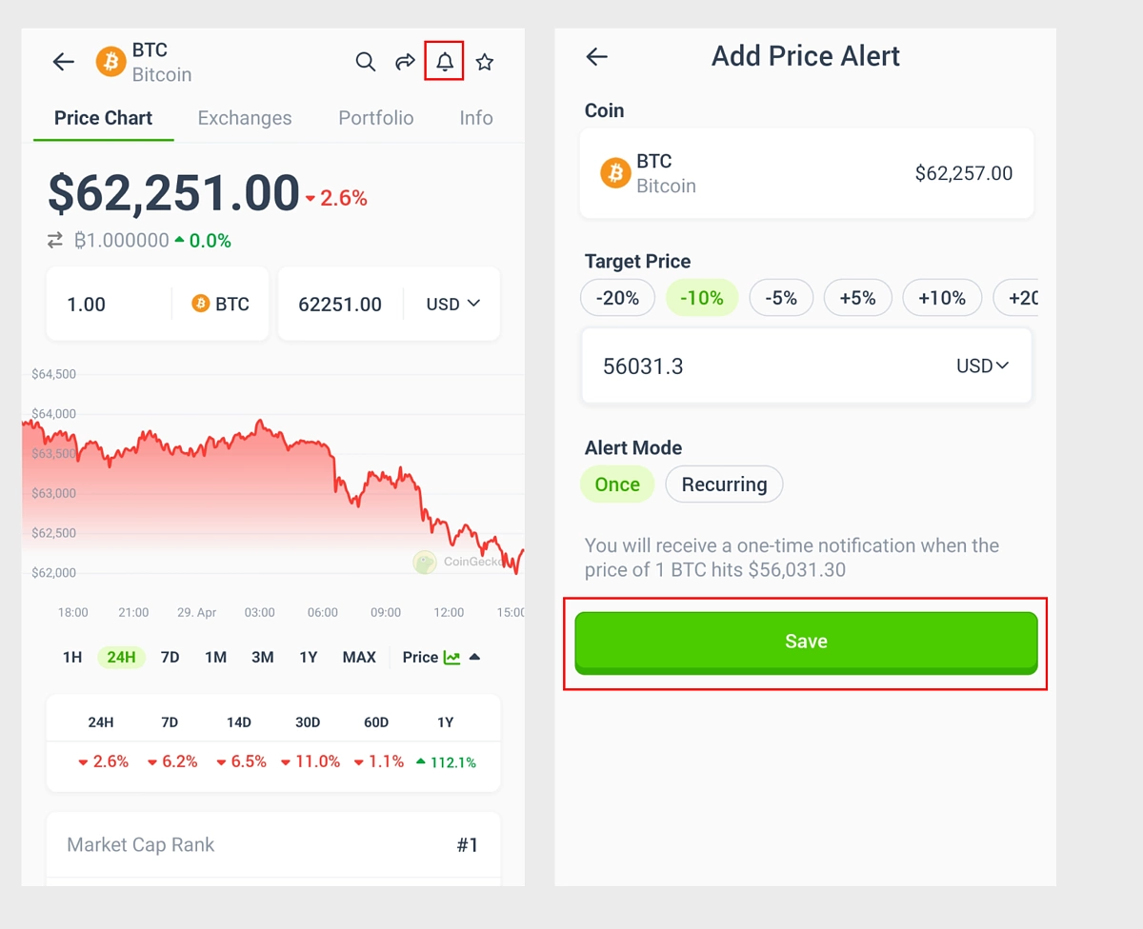Image resolution: width=1143 pixels, height=929 pixels.
Task: Open the search icon on BTC page
Action: pos(366,61)
